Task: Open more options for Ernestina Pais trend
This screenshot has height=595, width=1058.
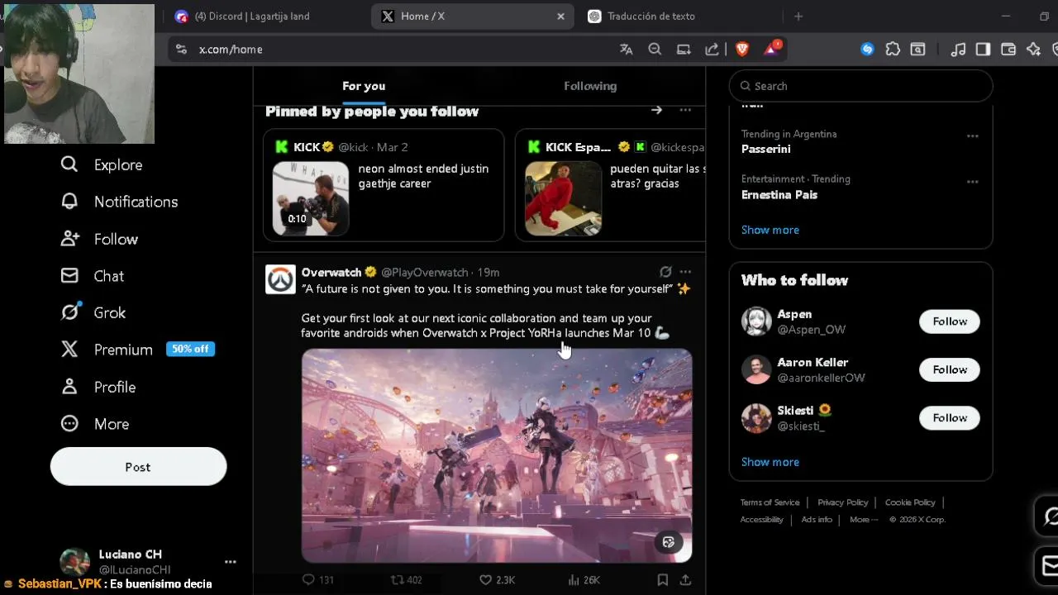Action: coord(972,182)
